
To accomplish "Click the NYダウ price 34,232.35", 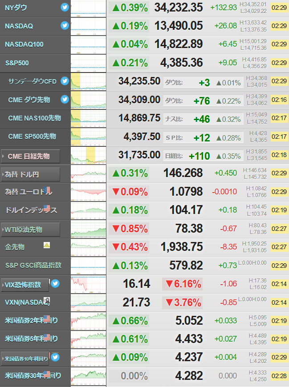I will (x=179, y=8).
